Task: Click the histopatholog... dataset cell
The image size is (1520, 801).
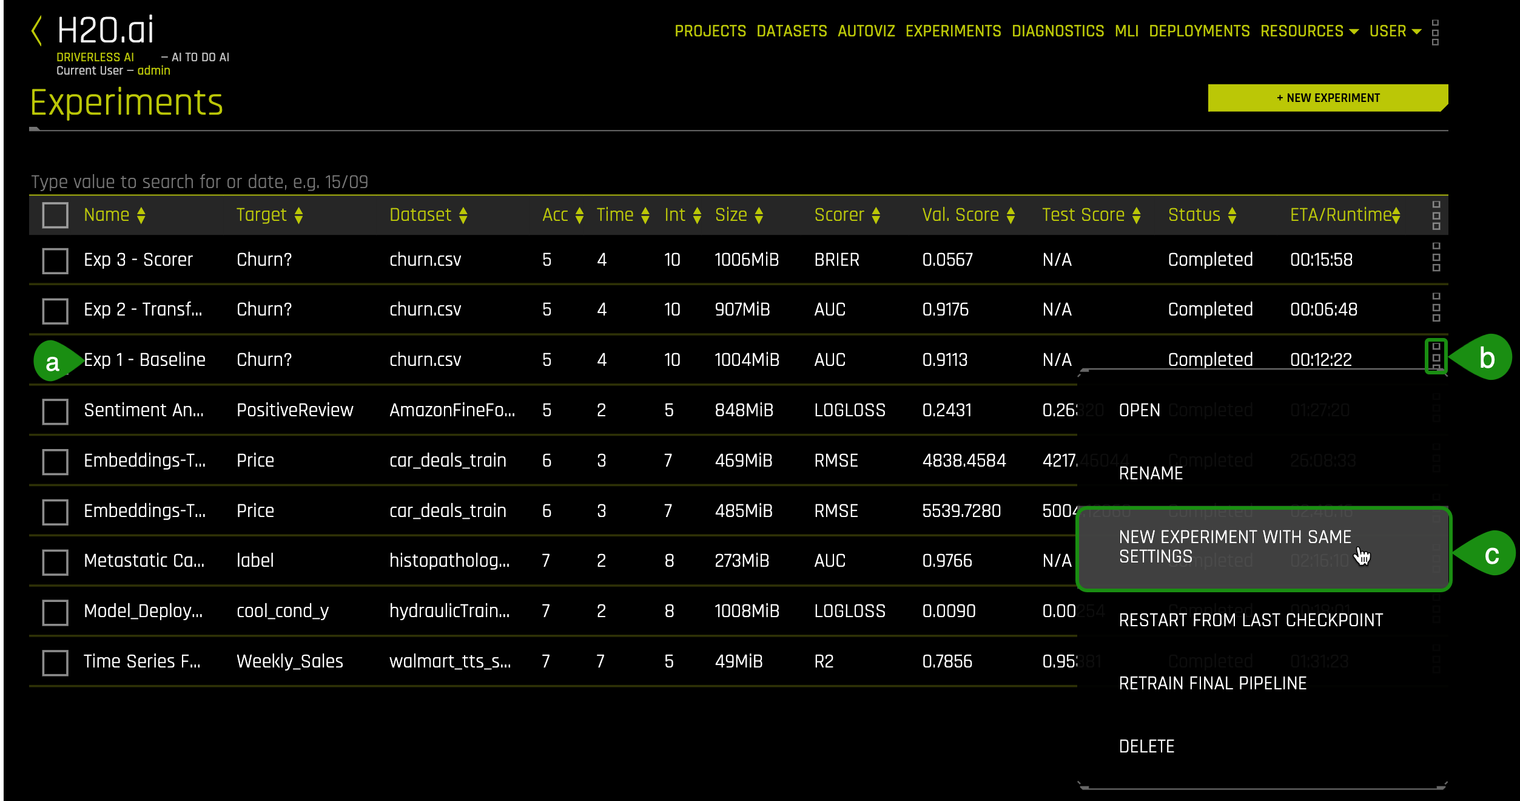Action: point(449,561)
